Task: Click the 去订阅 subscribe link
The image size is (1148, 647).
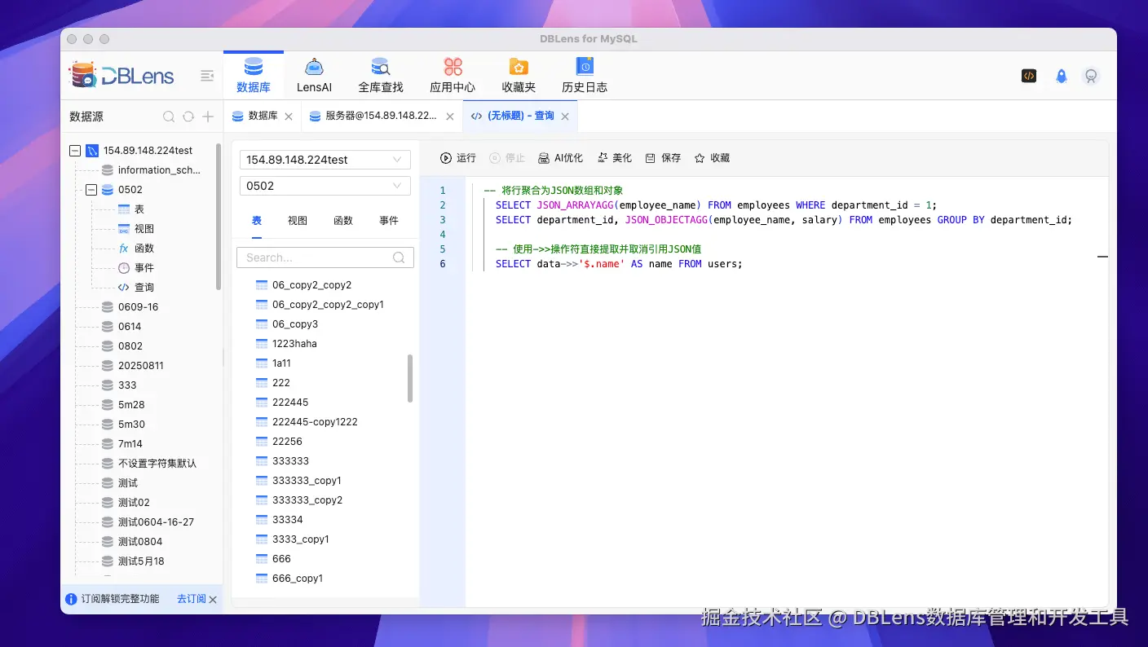Action: pos(192,599)
